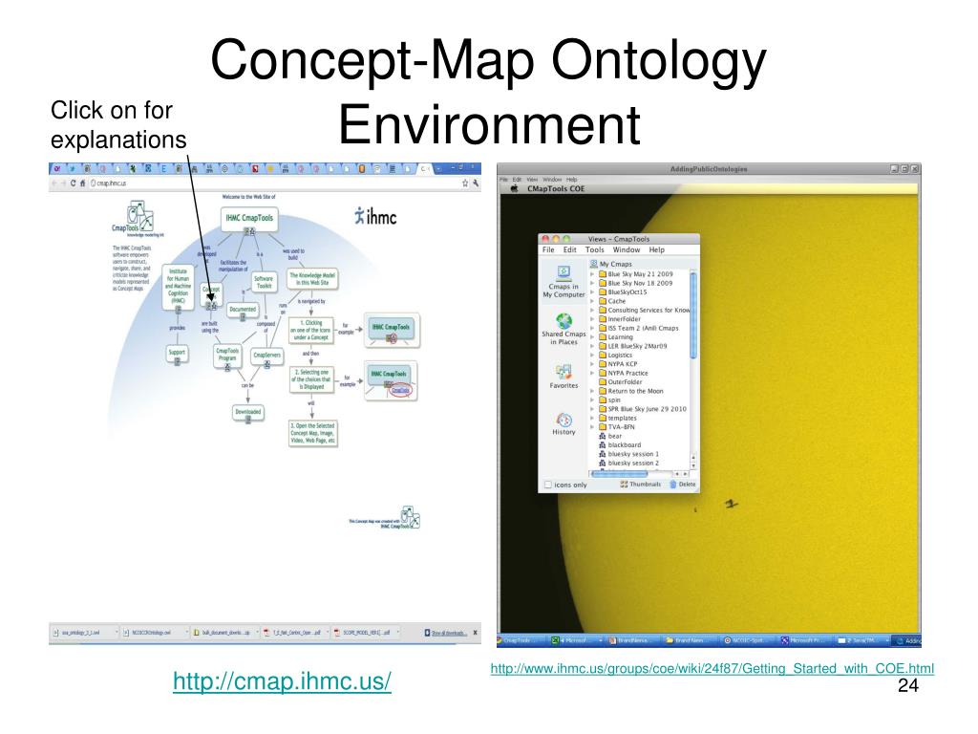
Task: Click the vertical scrollbar in Views list
Action: pos(693,314)
